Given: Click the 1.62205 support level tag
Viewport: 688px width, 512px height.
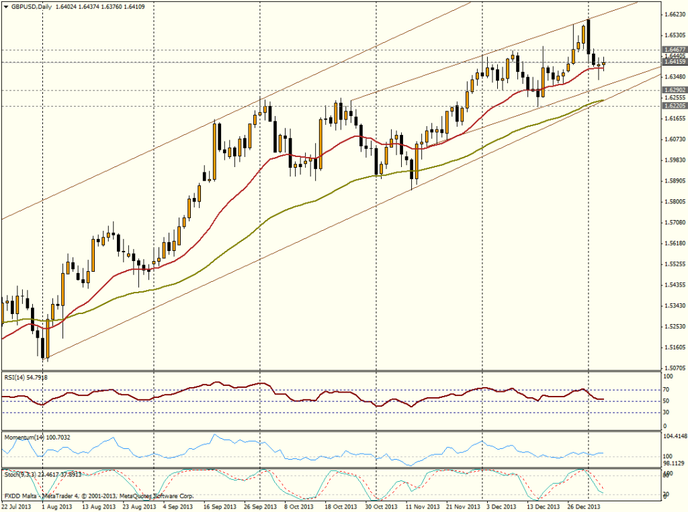Looking at the screenshot, I should (673, 105).
